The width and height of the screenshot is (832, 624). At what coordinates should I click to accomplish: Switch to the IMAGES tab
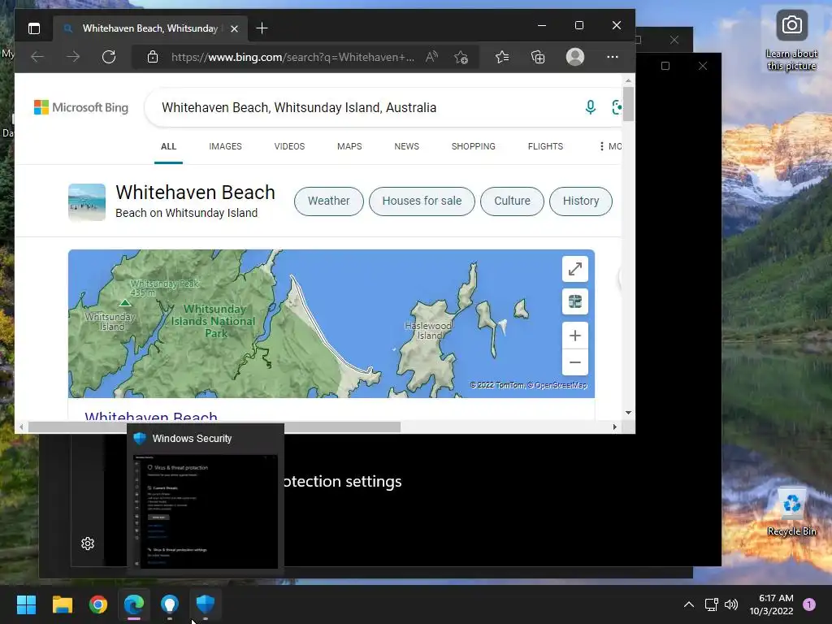225,146
